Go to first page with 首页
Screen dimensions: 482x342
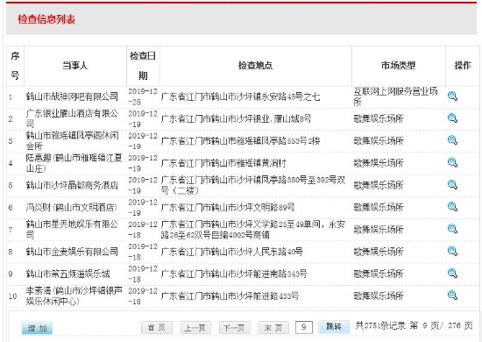(157, 328)
